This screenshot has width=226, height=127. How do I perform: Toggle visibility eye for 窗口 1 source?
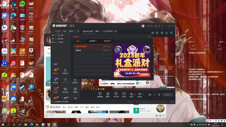click(x=53, y=42)
